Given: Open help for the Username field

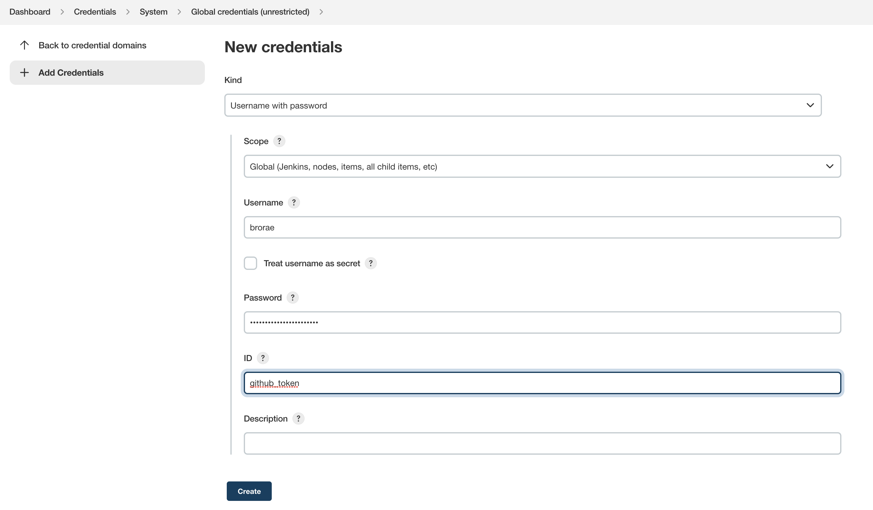Looking at the screenshot, I should point(293,202).
